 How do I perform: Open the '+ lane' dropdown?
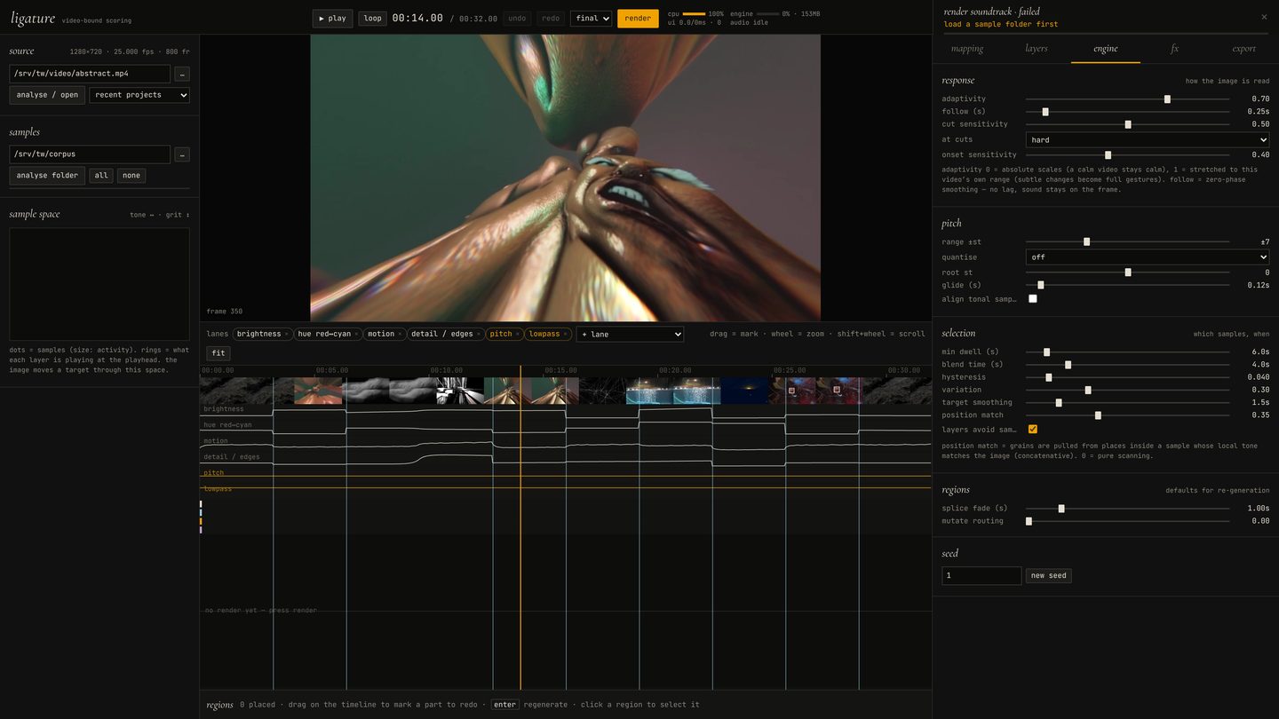(630, 335)
